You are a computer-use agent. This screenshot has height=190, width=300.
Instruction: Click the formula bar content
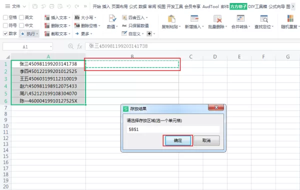pos(192,46)
